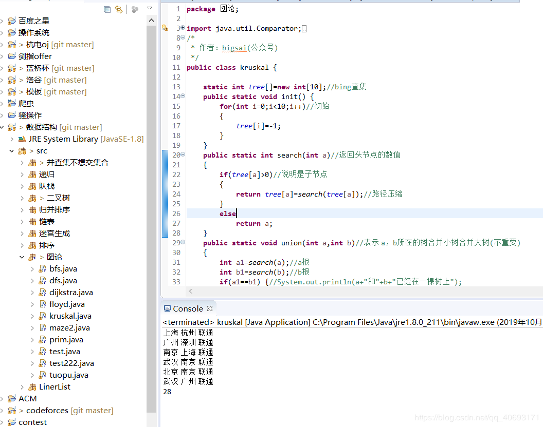Click the 操作系统 project icon
Viewport: 543px width, 427px height.
point(12,33)
